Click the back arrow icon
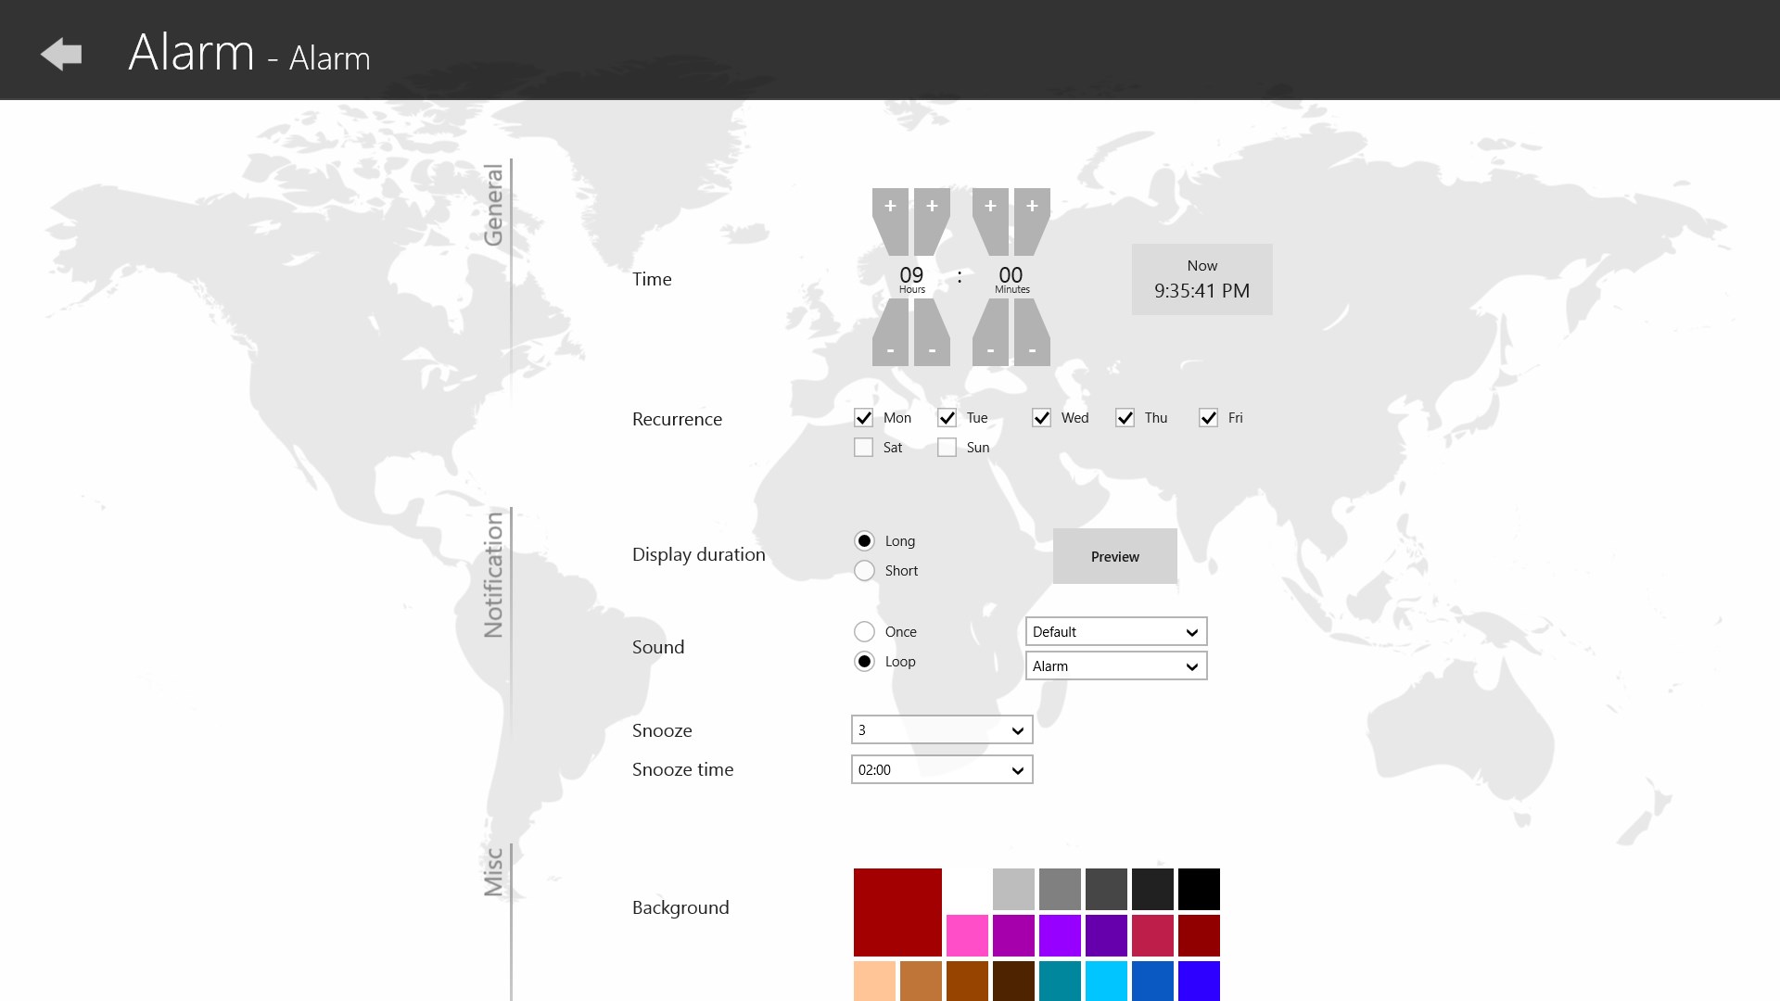1780x1001 pixels. click(61, 54)
